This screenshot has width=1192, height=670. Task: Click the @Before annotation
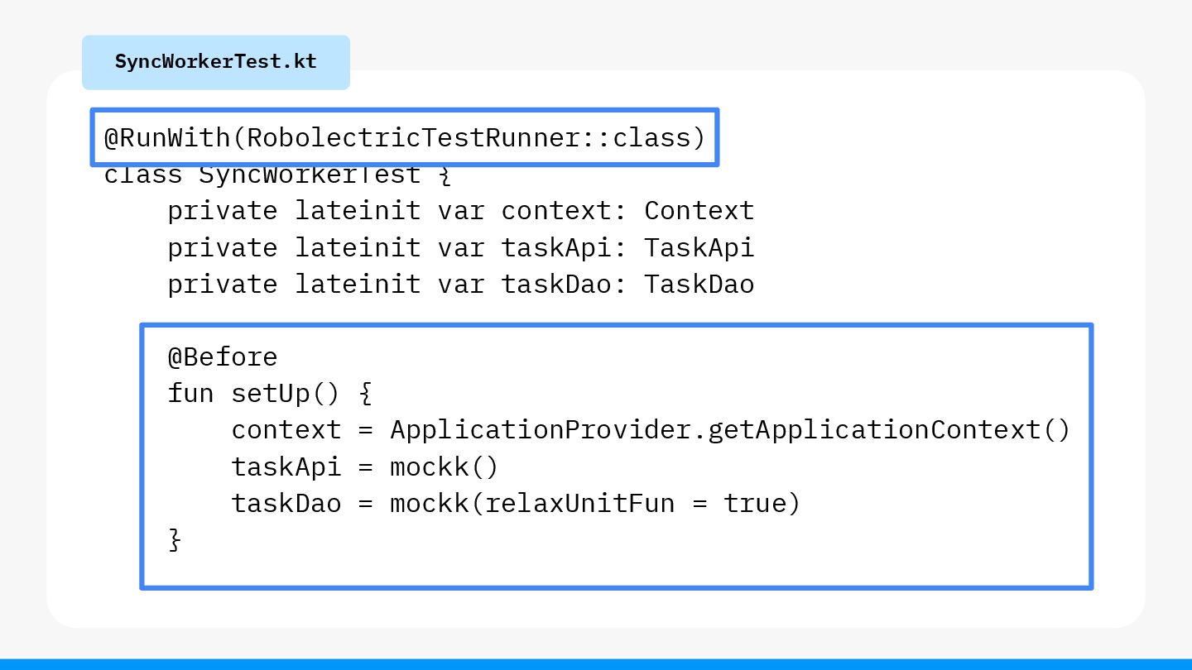click(x=223, y=357)
